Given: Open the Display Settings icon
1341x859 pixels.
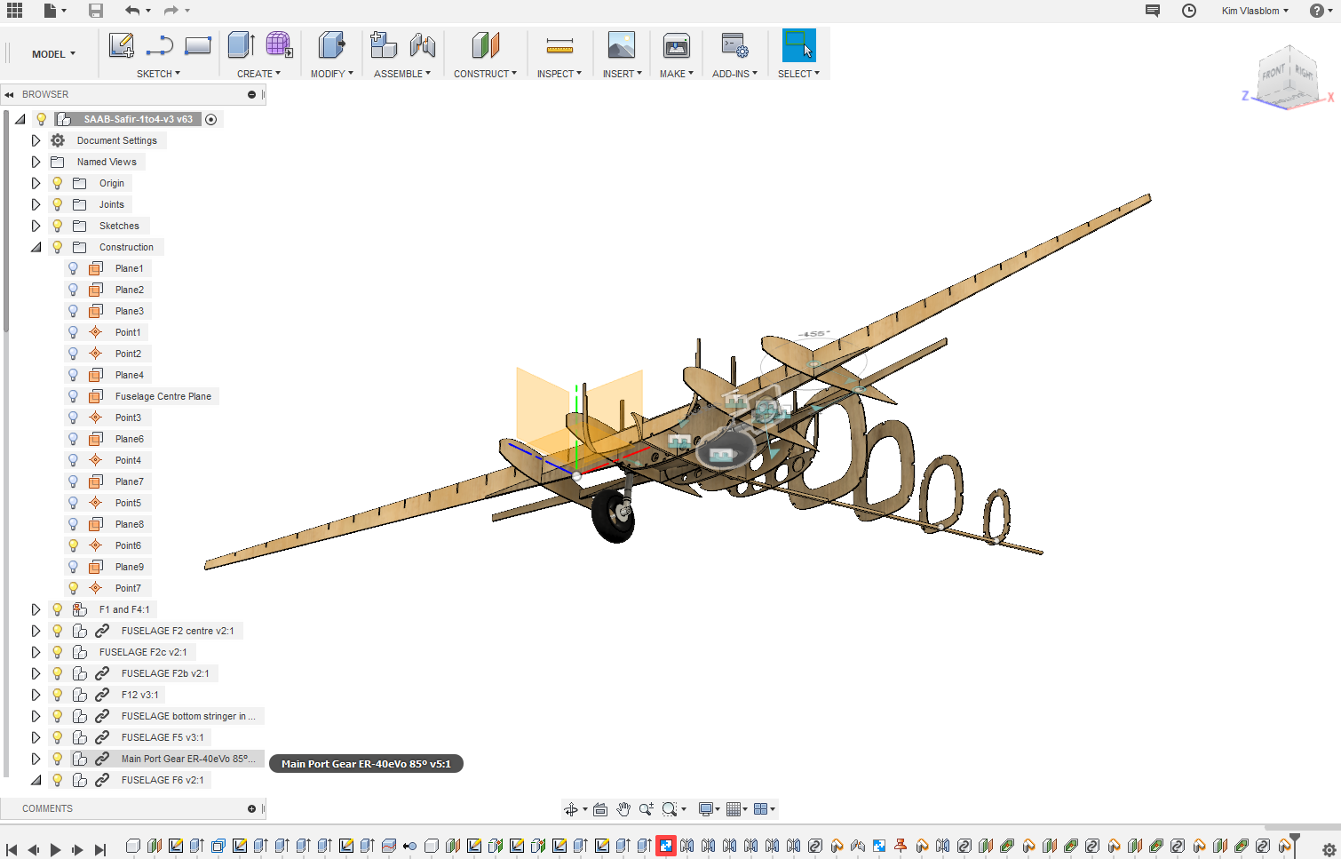Looking at the screenshot, I should point(706,809).
